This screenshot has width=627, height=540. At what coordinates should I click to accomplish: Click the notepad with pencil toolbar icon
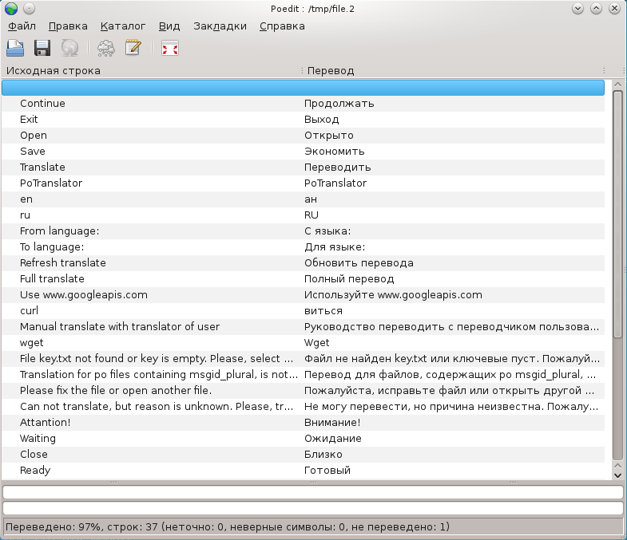click(133, 49)
